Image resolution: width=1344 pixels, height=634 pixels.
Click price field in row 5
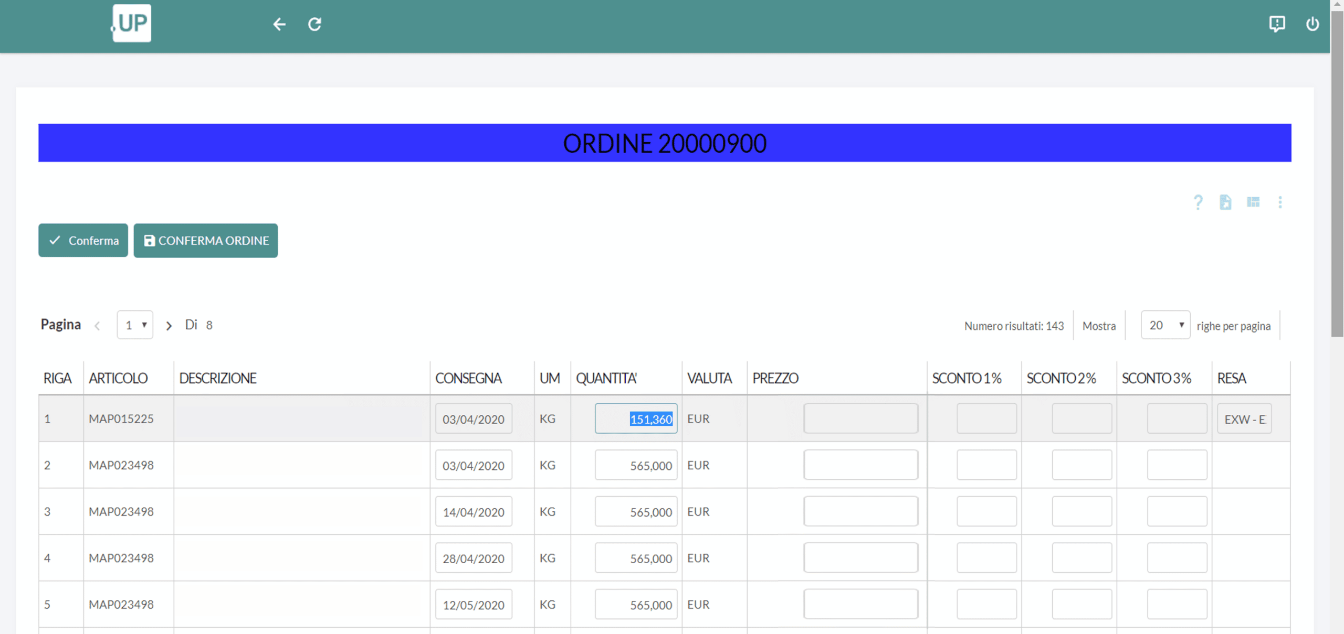[860, 604]
